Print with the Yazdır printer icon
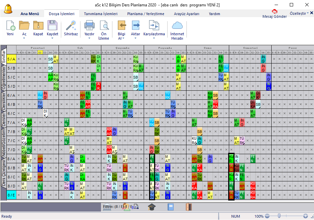This screenshot has width=314, height=220. point(89,26)
